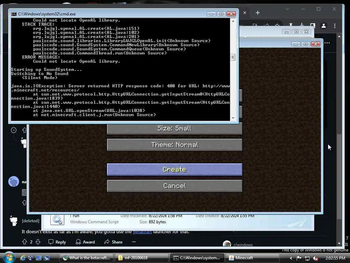Screen dimensions: 350x263
Task: Open the muted volume tray icon
Action: click(x=315, y=258)
